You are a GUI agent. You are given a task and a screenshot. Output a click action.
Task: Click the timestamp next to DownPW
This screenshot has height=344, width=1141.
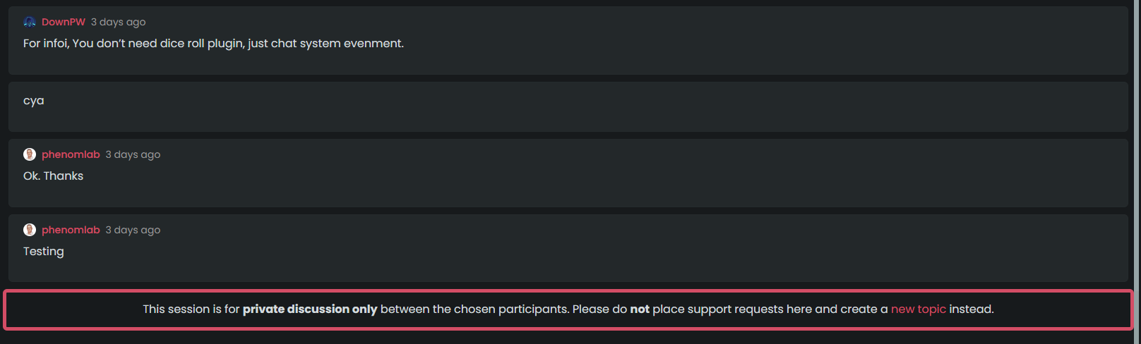pos(118,22)
